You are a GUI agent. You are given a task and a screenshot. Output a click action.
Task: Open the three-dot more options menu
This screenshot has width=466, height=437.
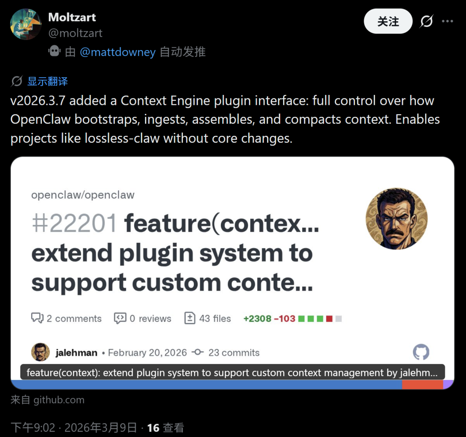pyautogui.click(x=447, y=21)
